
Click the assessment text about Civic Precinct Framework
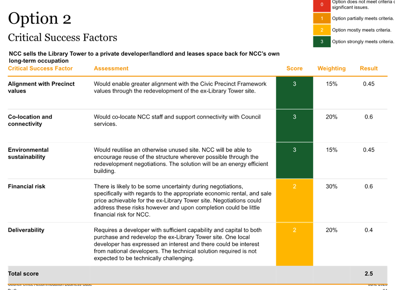pos(180,87)
